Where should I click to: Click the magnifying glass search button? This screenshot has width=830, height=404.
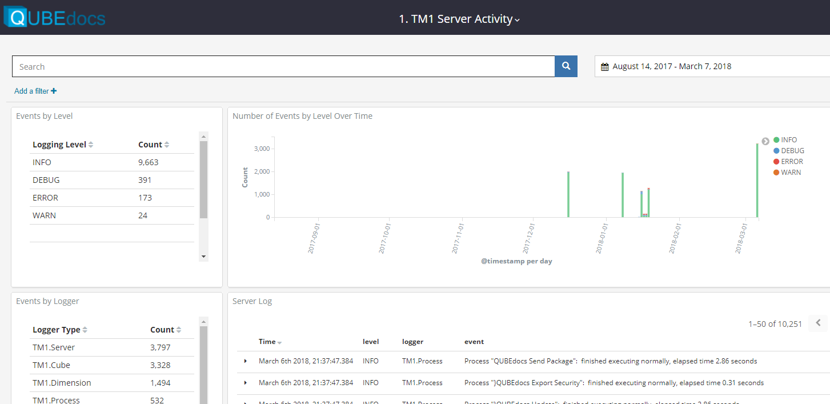point(566,66)
